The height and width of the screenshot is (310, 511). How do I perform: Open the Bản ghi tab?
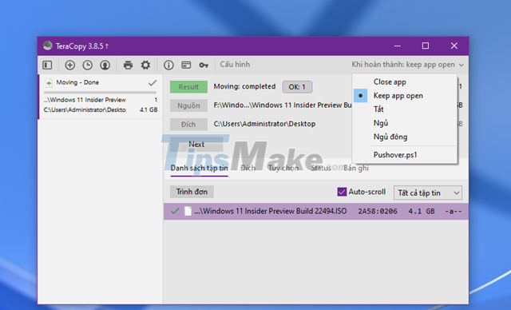click(x=356, y=169)
